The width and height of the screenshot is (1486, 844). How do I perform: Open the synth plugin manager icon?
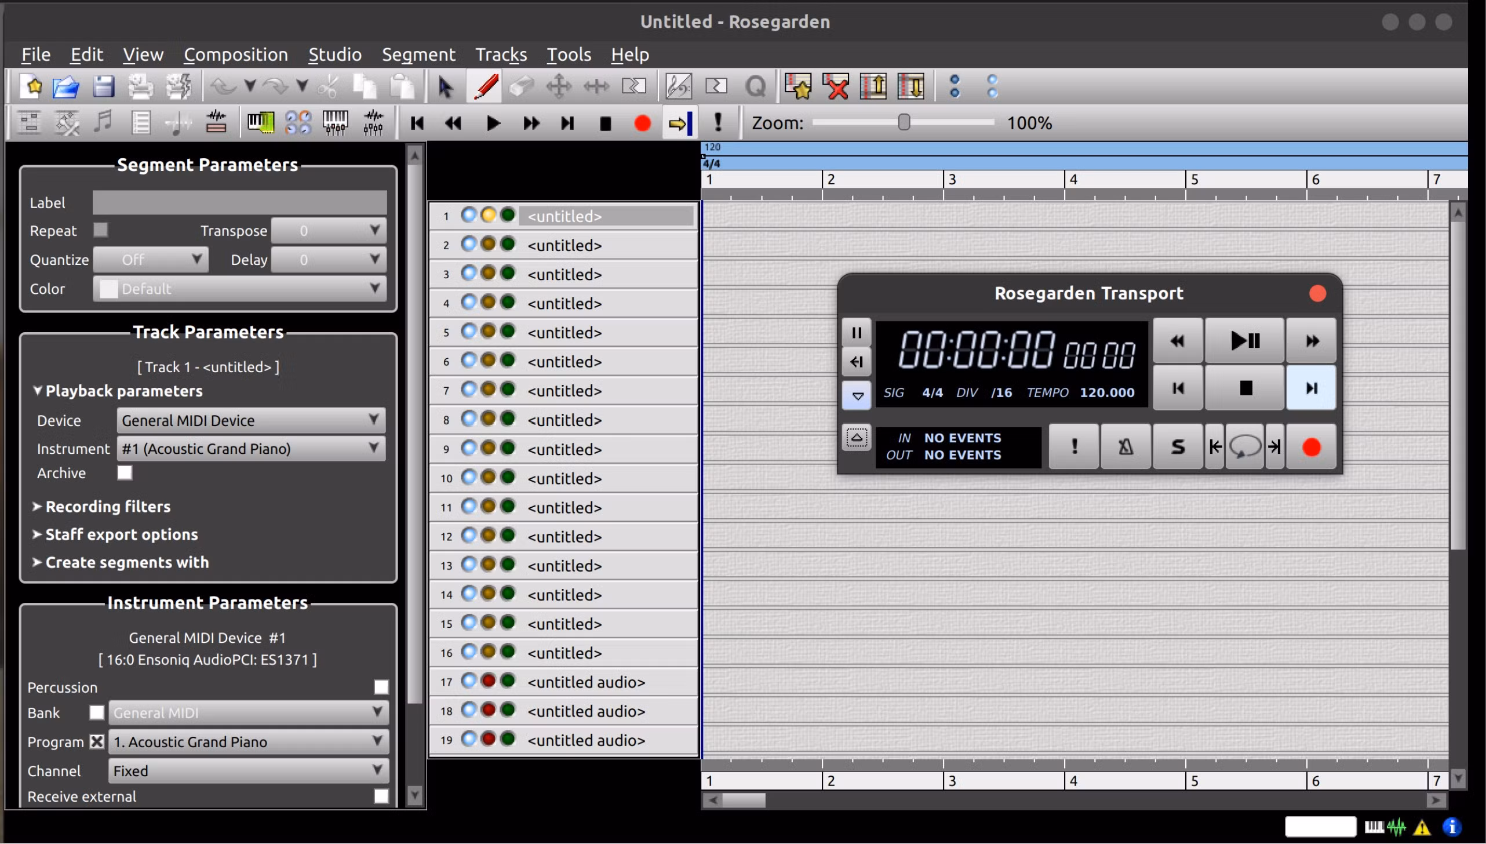click(x=298, y=122)
